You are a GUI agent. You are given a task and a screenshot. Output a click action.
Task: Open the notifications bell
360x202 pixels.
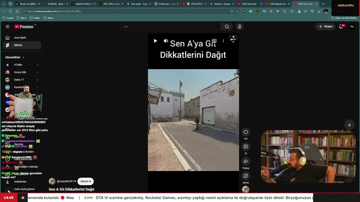[x=341, y=27]
